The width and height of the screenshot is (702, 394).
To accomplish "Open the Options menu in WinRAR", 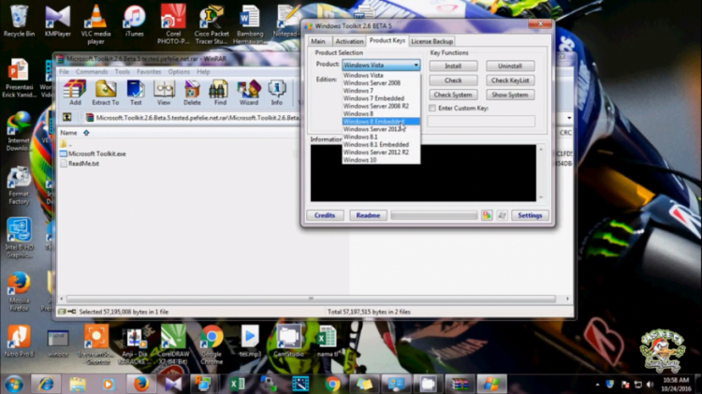I will click(x=179, y=72).
